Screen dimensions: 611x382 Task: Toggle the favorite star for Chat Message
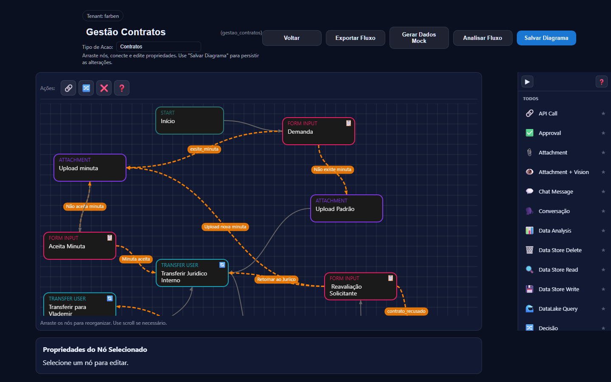point(603,191)
